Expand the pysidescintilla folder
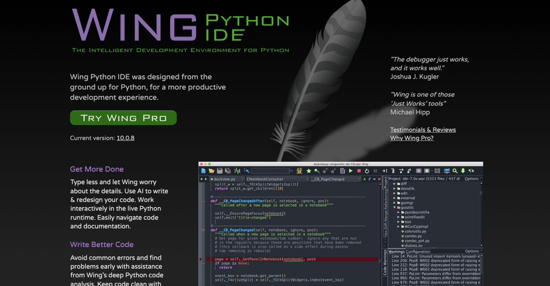The image size is (550, 286). [x=399, y=212]
